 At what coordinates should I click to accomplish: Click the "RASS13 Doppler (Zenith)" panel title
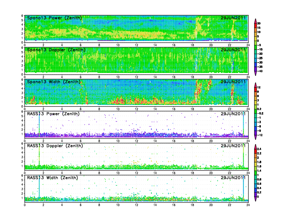(x=55, y=146)
